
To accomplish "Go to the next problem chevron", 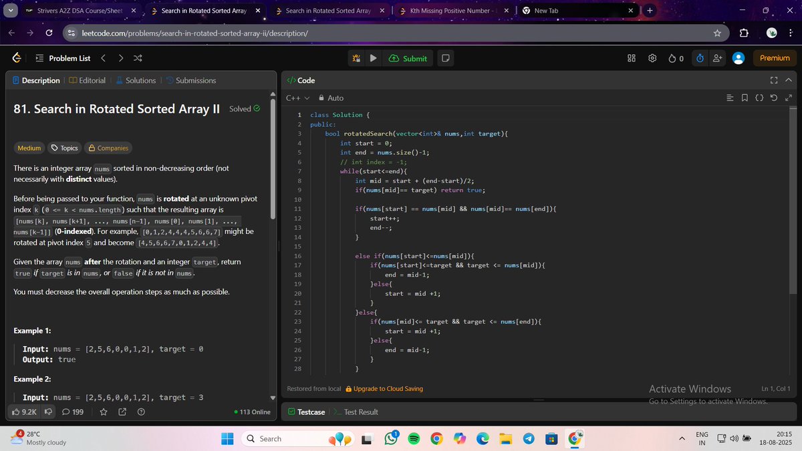I will tap(120, 58).
